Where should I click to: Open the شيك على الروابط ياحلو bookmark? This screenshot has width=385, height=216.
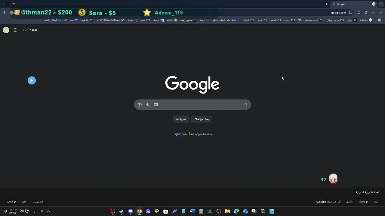(226, 20)
